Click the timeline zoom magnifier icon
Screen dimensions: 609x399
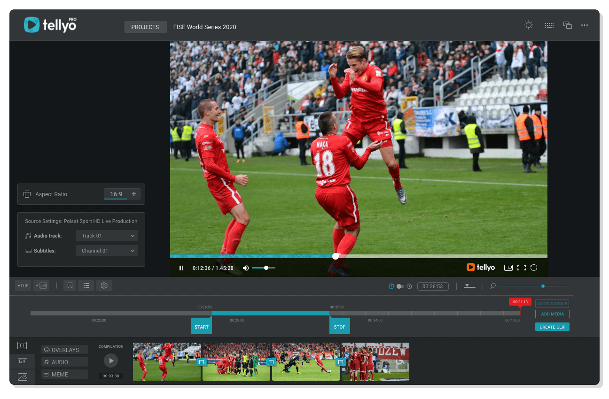(493, 286)
